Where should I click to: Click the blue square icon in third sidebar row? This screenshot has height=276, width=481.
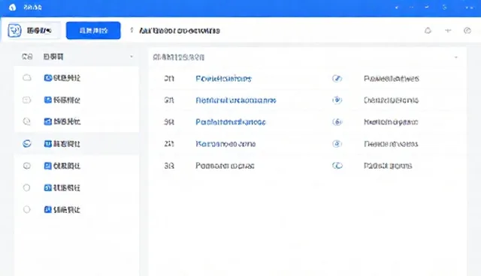click(48, 121)
